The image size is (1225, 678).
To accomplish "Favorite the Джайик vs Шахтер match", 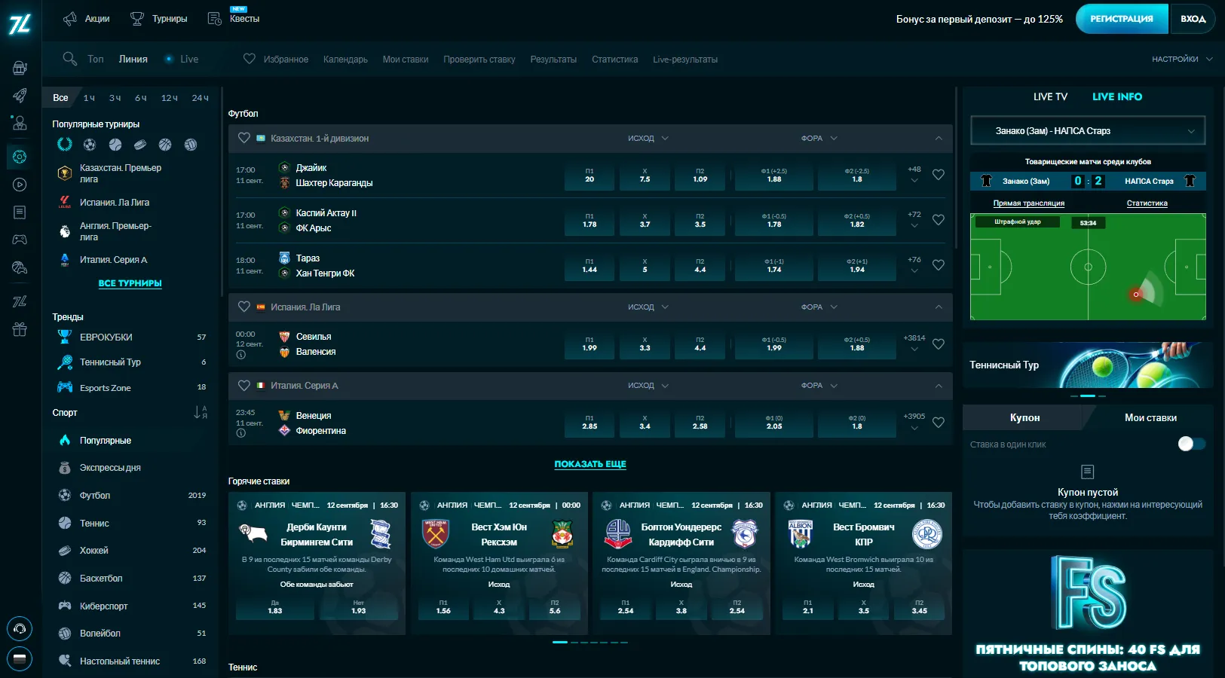I will pos(939,175).
